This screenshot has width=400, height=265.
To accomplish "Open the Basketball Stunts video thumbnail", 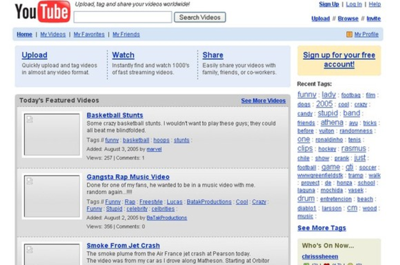I will click(x=52, y=134).
